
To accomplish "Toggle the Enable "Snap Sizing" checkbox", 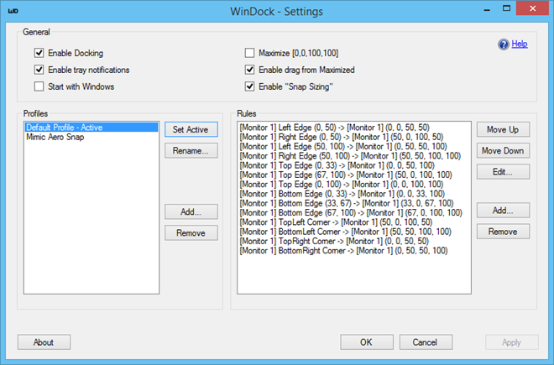I will 249,86.
